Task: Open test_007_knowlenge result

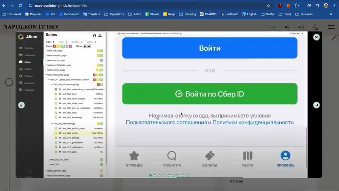Action: click(x=79, y=118)
